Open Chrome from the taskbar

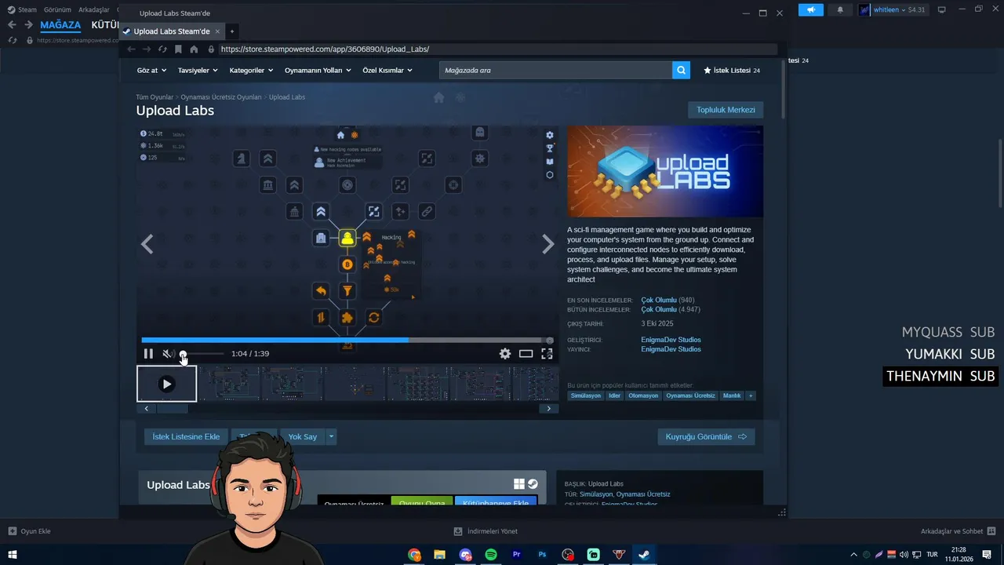point(414,555)
